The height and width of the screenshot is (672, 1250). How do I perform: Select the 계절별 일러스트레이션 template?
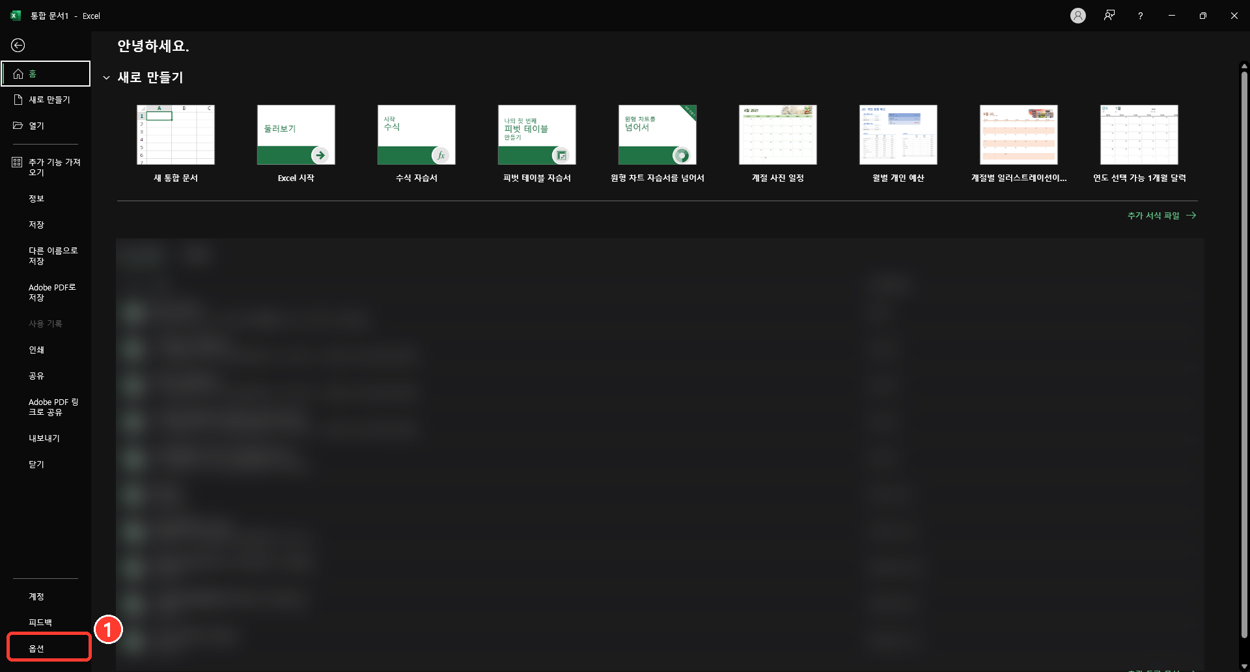coord(1019,144)
